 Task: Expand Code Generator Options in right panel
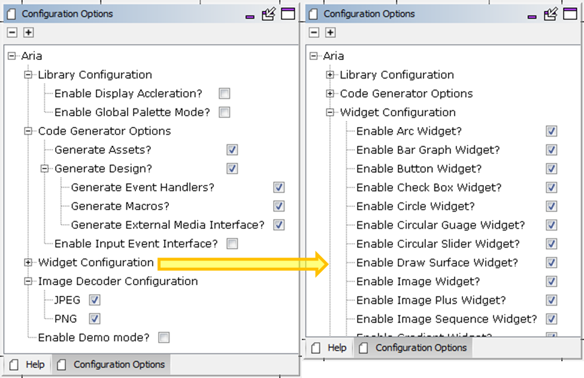coord(330,93)
